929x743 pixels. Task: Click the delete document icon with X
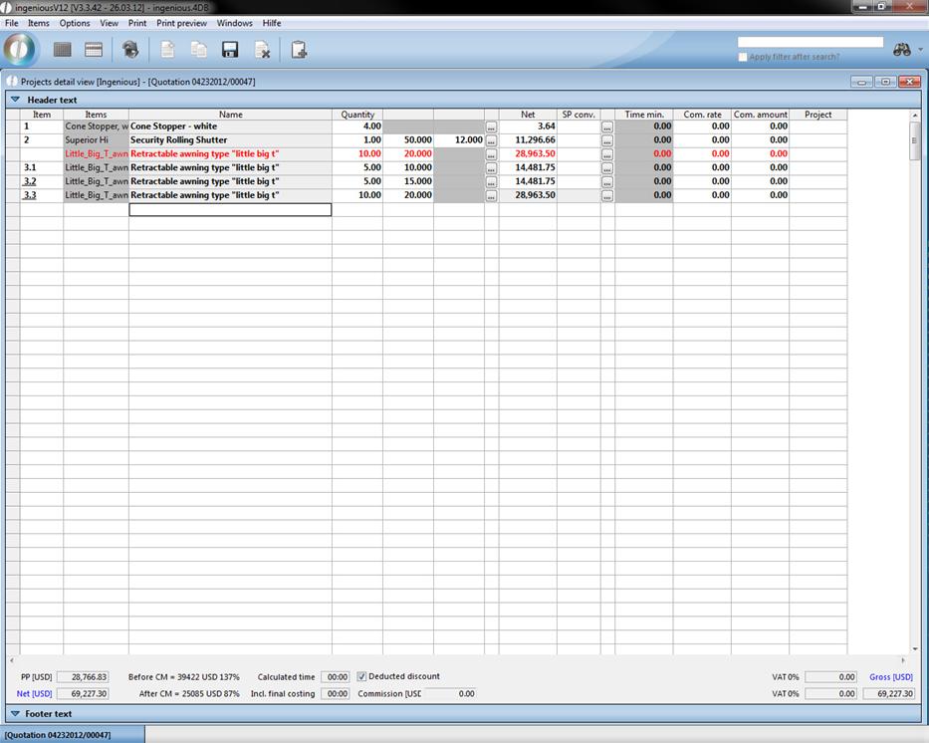tap(263, 49)
